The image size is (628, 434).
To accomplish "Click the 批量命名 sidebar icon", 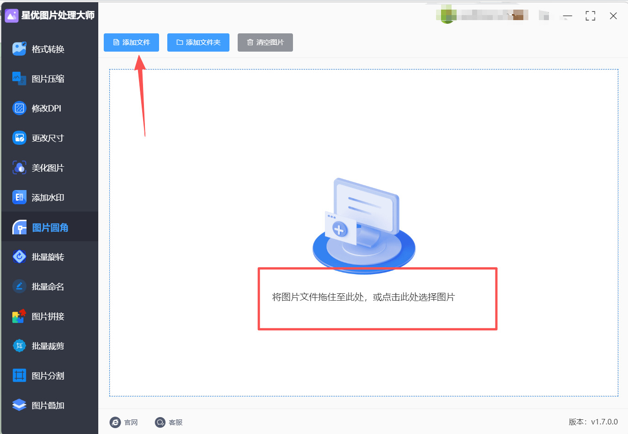I will pos(19,286).
